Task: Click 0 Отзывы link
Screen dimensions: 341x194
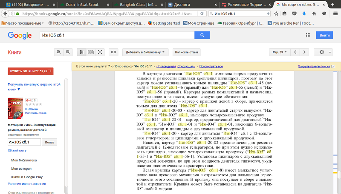Action: [32, 109]
